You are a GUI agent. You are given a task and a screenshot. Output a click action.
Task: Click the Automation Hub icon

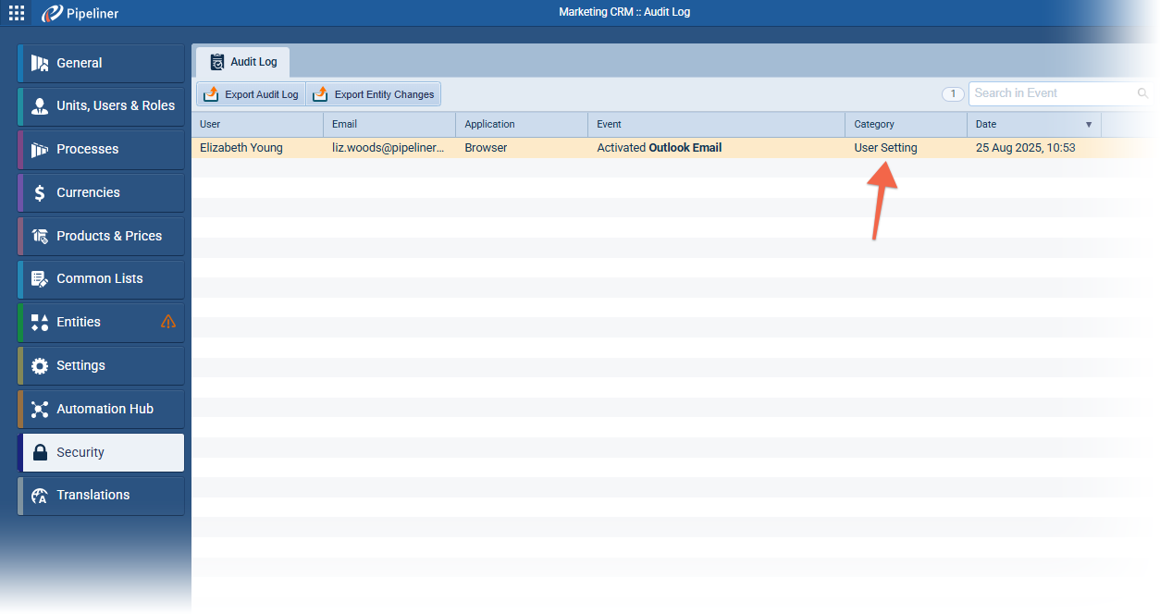pos(40,409)
